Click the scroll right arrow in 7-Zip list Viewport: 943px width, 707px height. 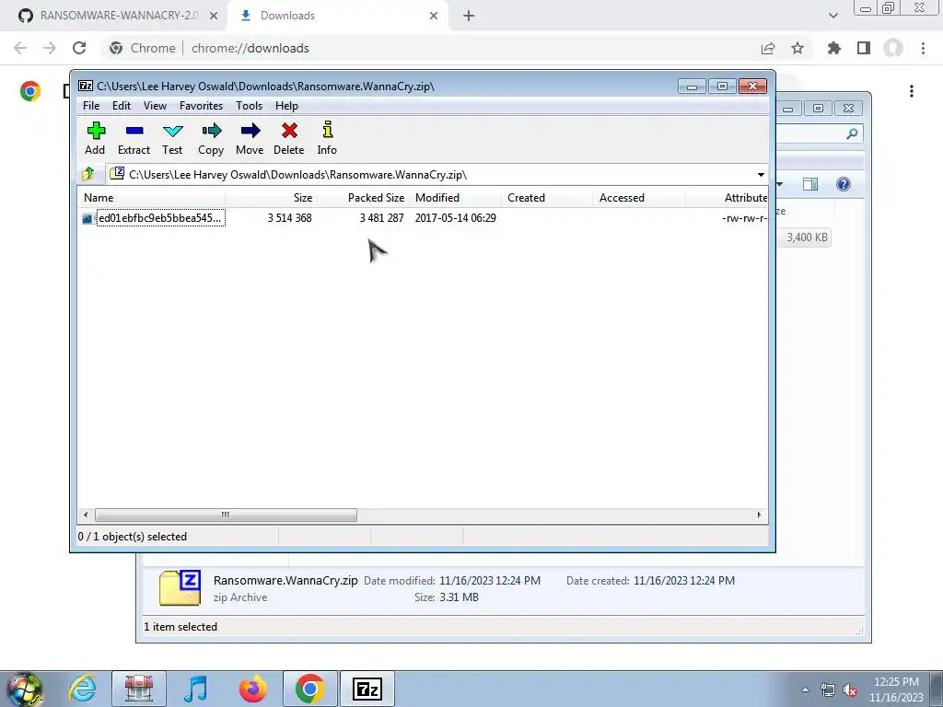click(759, 516)
